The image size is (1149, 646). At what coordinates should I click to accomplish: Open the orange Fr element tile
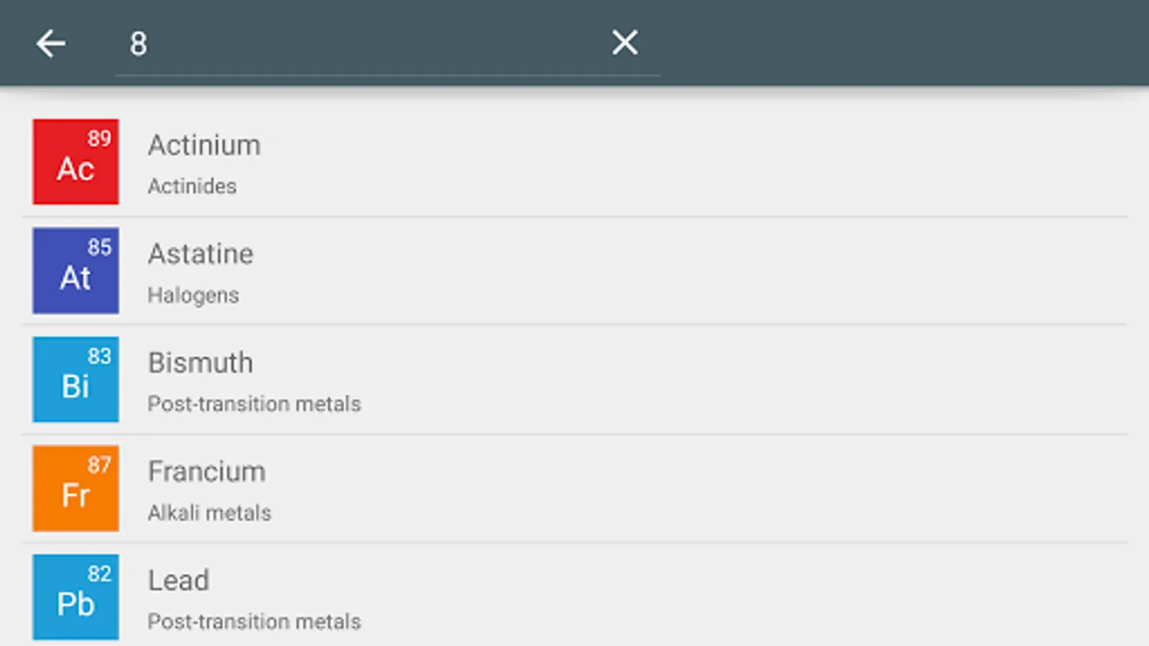coord(75,488)
